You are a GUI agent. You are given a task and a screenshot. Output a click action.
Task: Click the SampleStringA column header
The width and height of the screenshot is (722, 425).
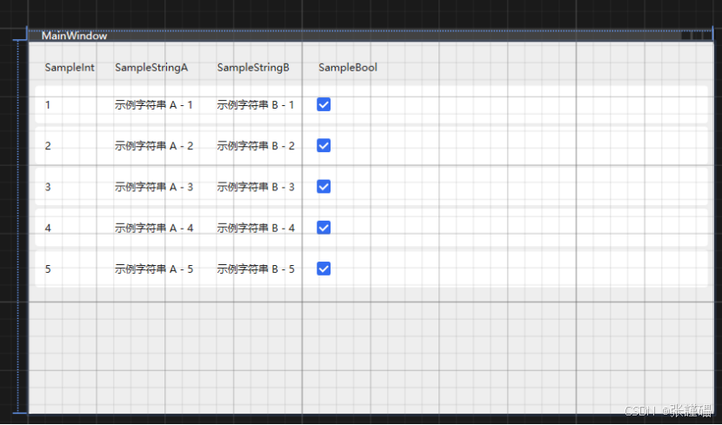click(151, 68)
